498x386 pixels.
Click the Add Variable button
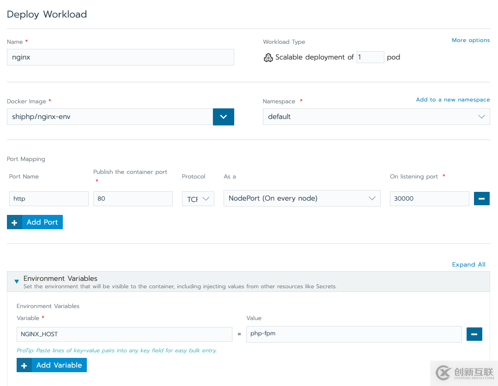click(x=59, y=365)
